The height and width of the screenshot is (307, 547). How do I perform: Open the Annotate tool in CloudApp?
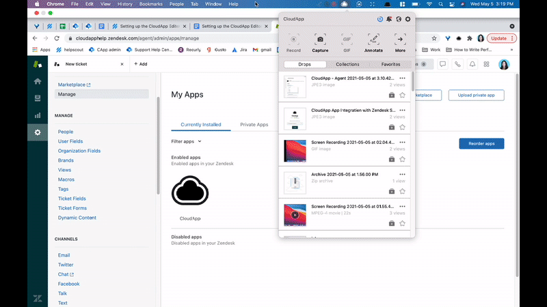373,43
